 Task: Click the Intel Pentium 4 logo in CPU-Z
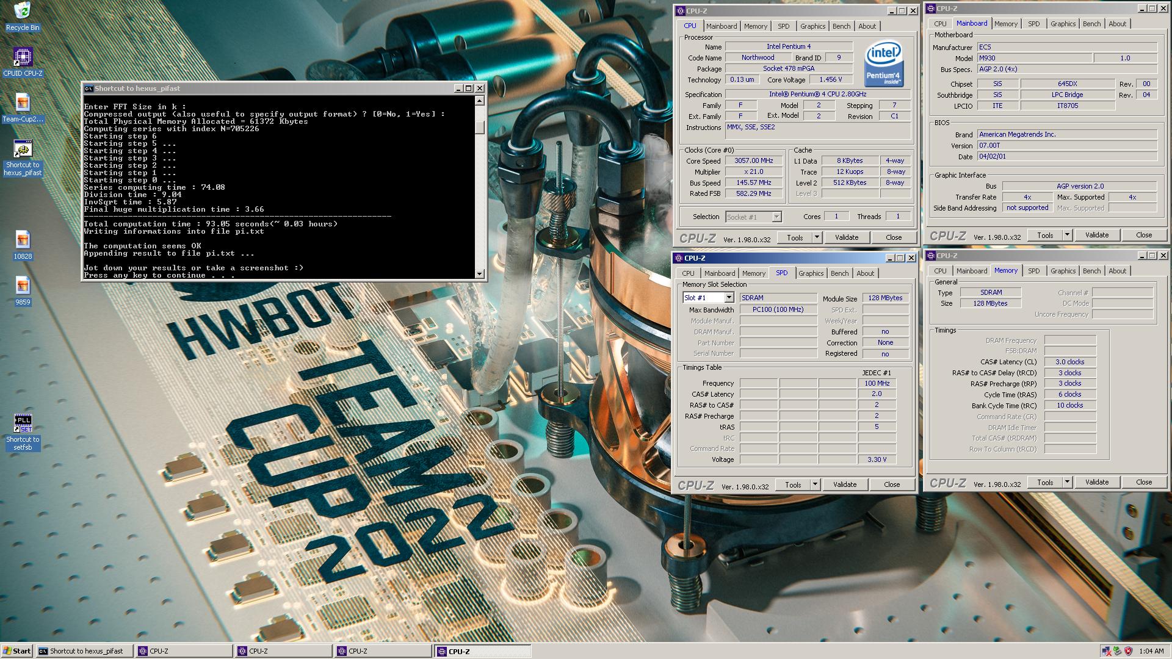pos(884,65)
